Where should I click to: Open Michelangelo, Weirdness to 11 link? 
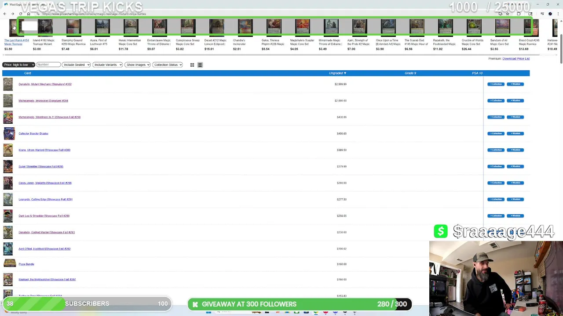point(49,117)
